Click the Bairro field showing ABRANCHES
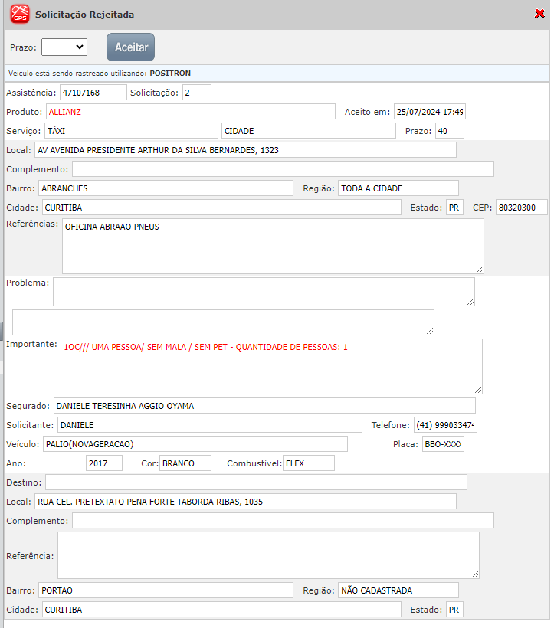The height and width of the screenshot is (628, 554). pos(166,188)
